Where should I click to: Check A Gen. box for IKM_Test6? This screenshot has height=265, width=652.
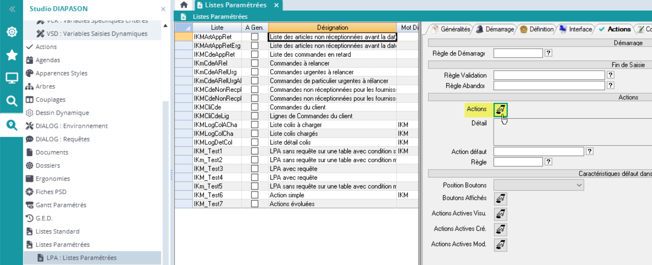(x=255, y=195)
